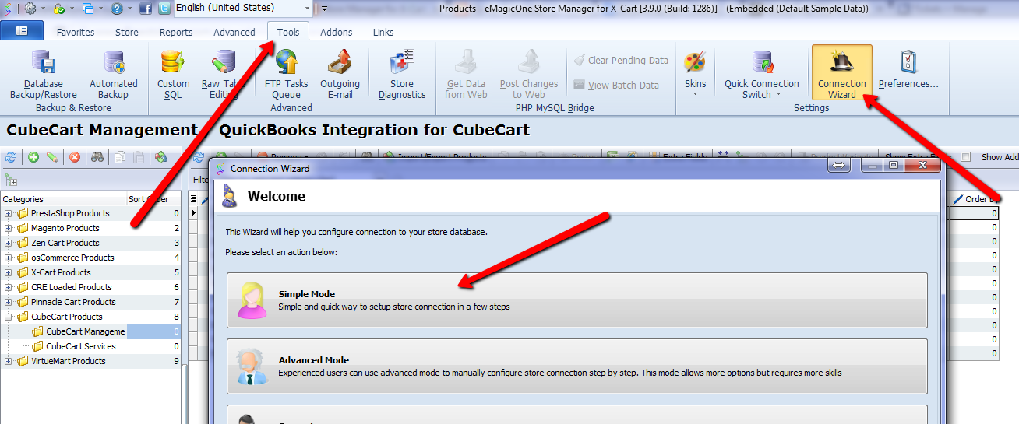Run Store Diagnostics
The height and width of the screenshot is (424, 1019).
402,75
